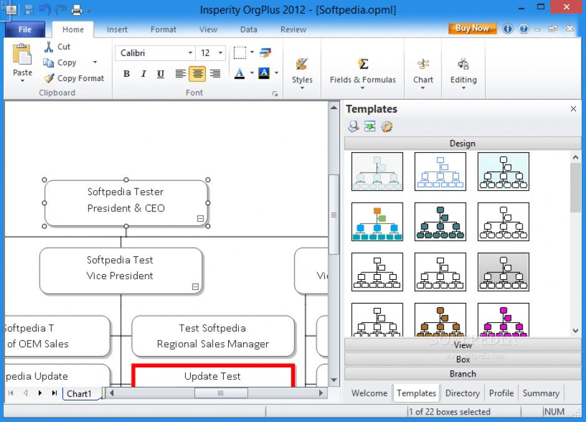
Task: Align text left
Action: 181,74
